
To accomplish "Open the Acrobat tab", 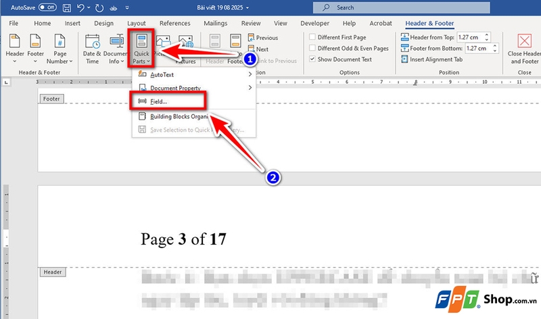I will point(381,23).
